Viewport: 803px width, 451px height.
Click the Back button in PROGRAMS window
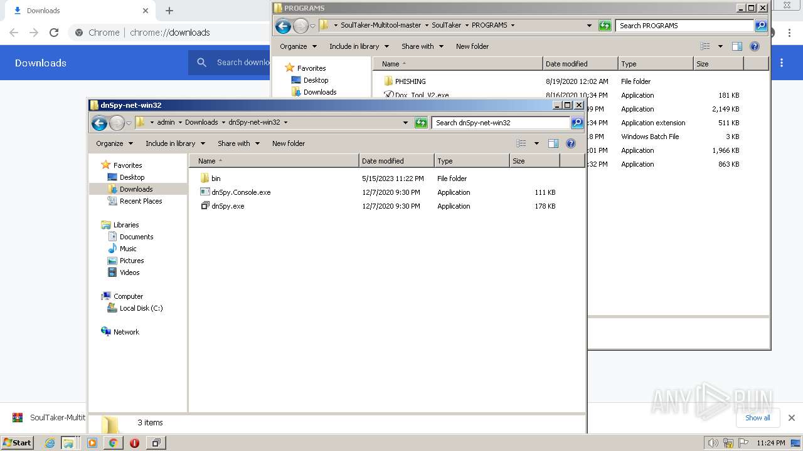coord(283,26)
